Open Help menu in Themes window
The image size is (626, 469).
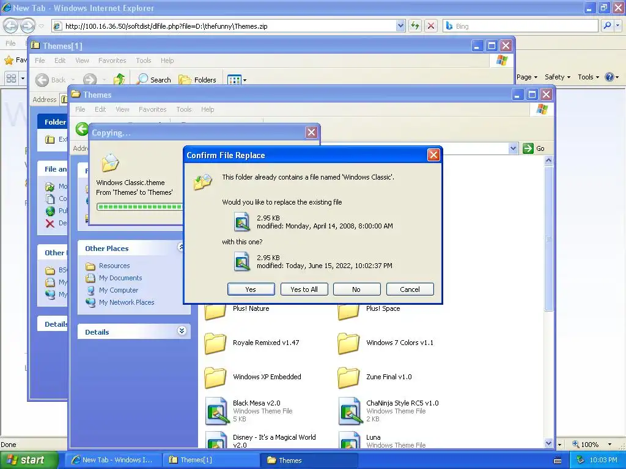[208, 109]
